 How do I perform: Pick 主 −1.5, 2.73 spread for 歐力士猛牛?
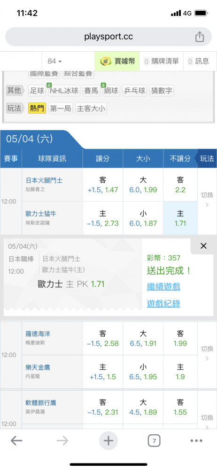(103, 218)
